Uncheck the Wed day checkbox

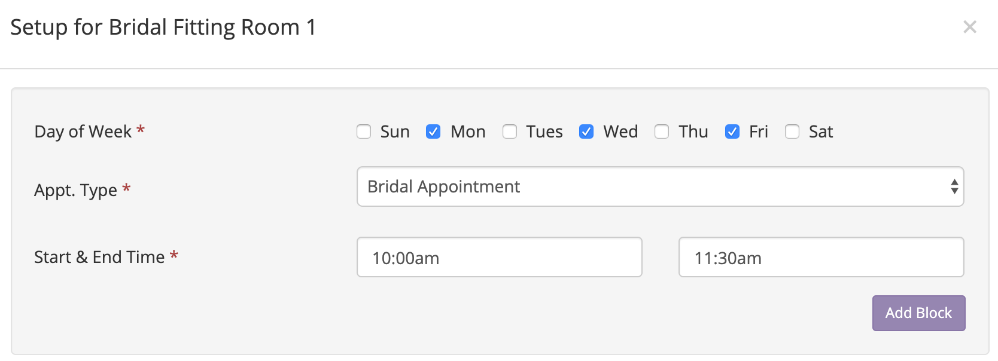coord(586,131)
